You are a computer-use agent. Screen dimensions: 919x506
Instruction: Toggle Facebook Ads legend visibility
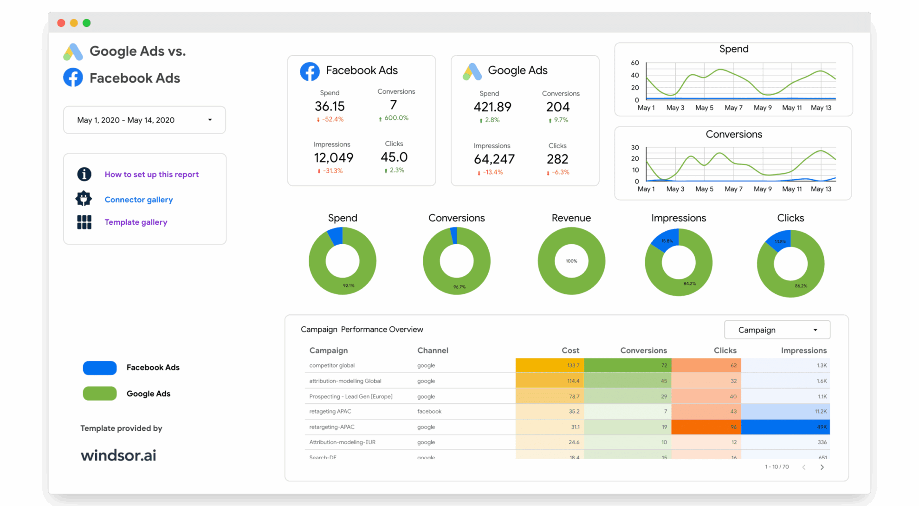(122, 367)
